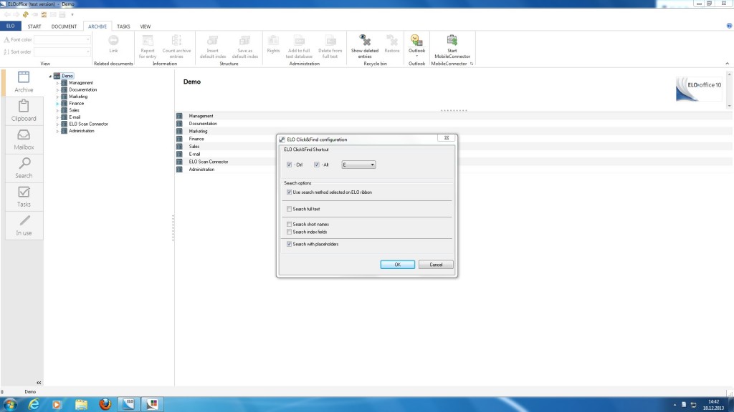Open the In use sidebar view

click(24, 225)
